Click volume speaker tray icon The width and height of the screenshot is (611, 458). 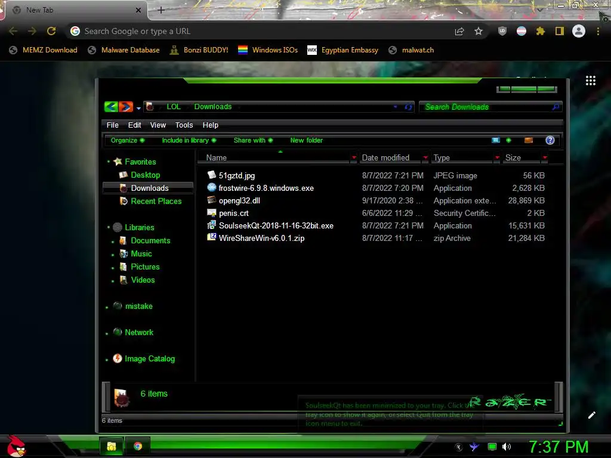(x=506, y=447)
